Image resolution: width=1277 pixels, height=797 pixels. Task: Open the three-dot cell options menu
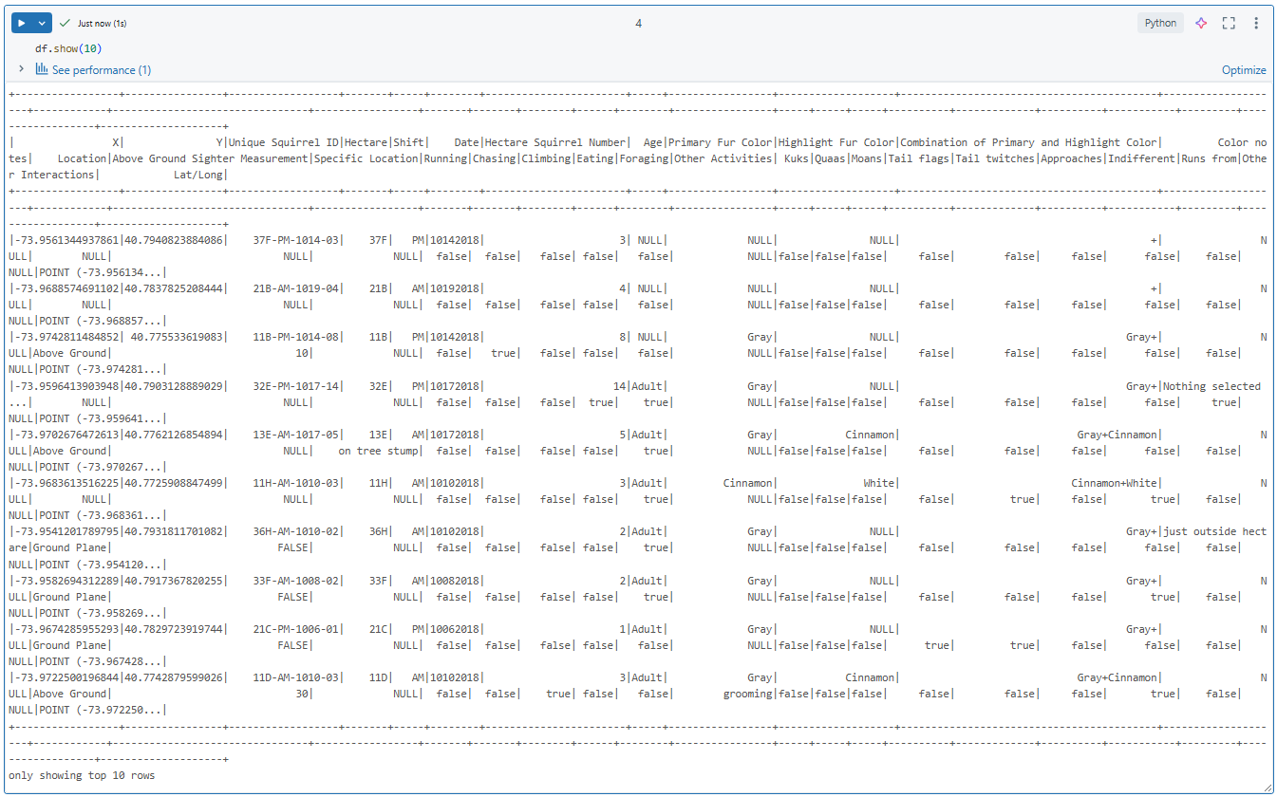tap(1256, 23)
